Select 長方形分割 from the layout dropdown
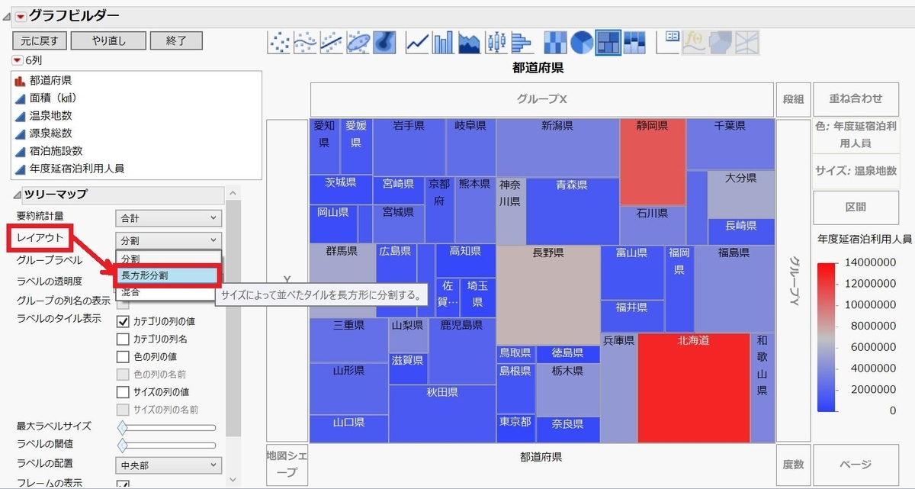Screen dimensions: 915x489 167,274
